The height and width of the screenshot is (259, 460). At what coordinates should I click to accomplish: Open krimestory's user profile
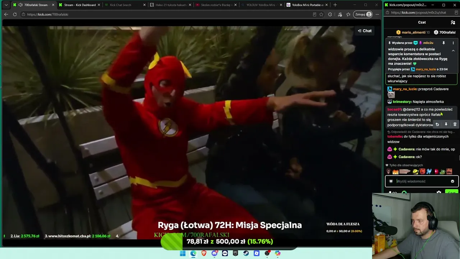[x=402, y=102]
